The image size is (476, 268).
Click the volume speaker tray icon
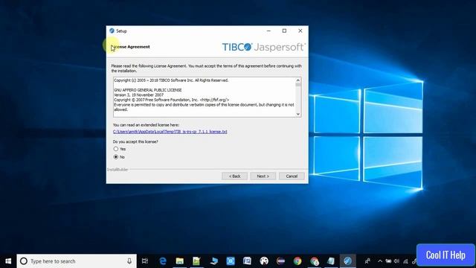[396, 261]
